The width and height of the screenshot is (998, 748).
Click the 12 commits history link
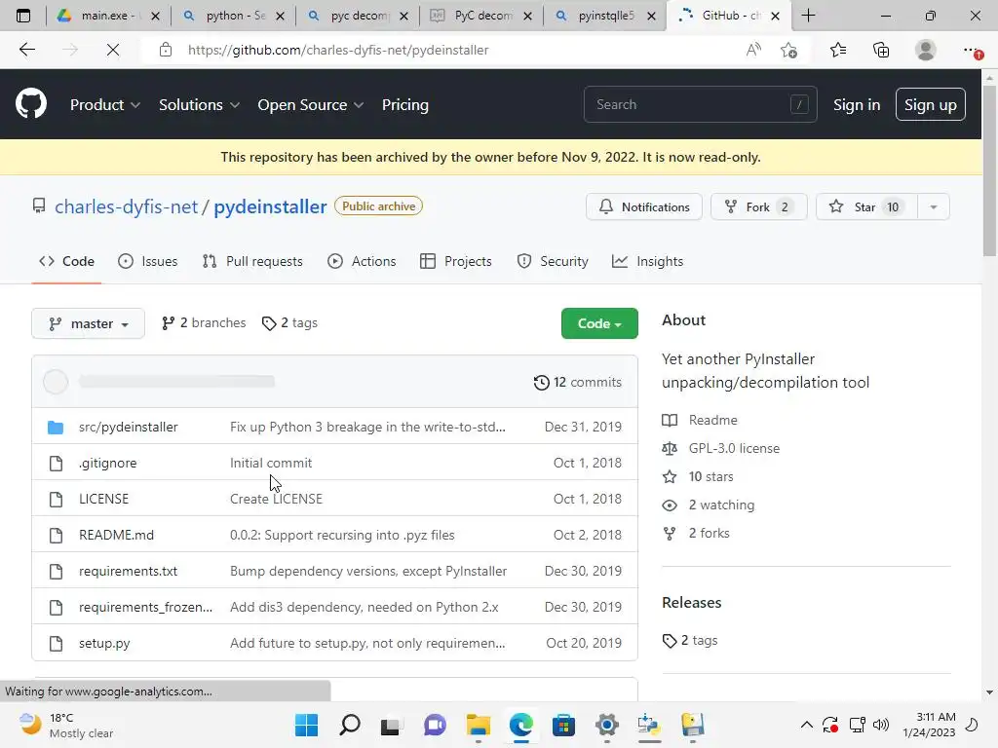(x=577, y=382)
